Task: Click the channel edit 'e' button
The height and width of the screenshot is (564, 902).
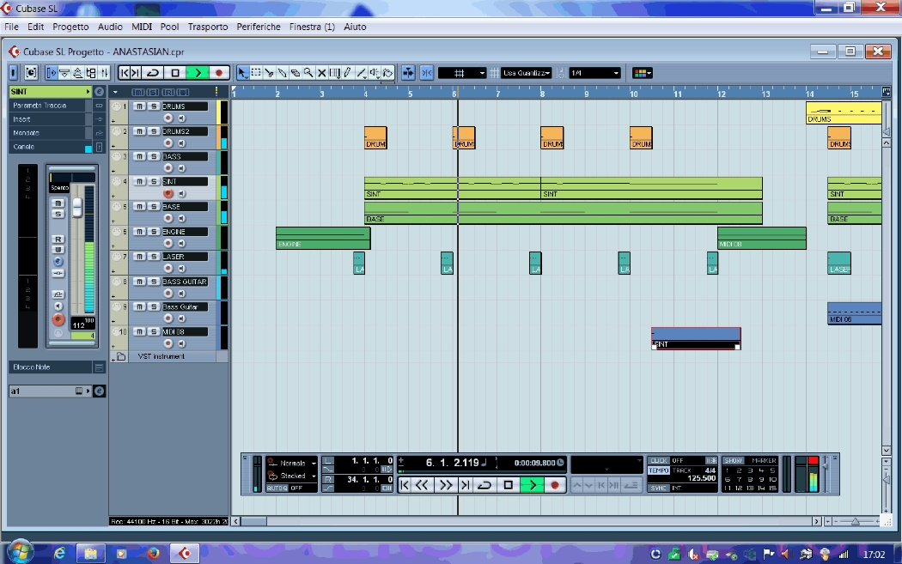Action: [58, 262]
